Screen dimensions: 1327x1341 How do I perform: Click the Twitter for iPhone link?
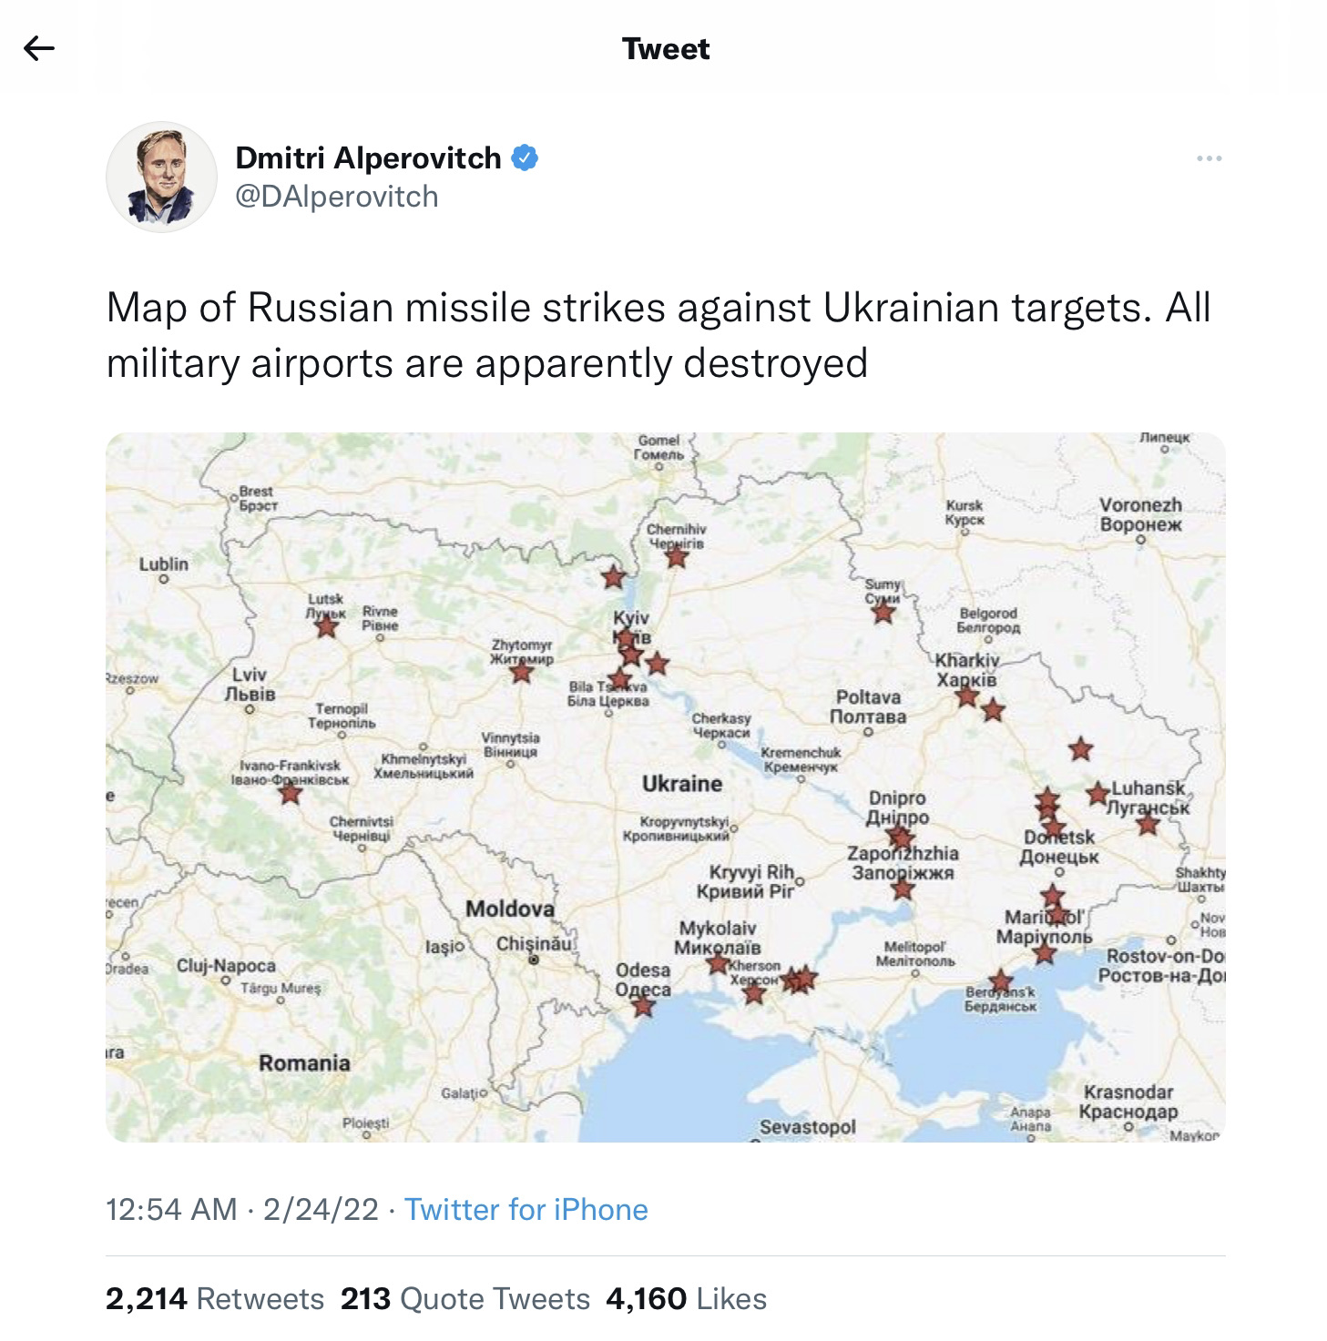526,1209
